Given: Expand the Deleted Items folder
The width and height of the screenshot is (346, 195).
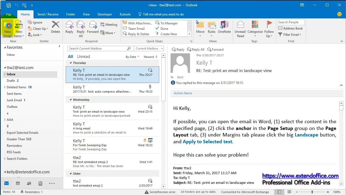Looking at the screenshot, I should 5,87.
